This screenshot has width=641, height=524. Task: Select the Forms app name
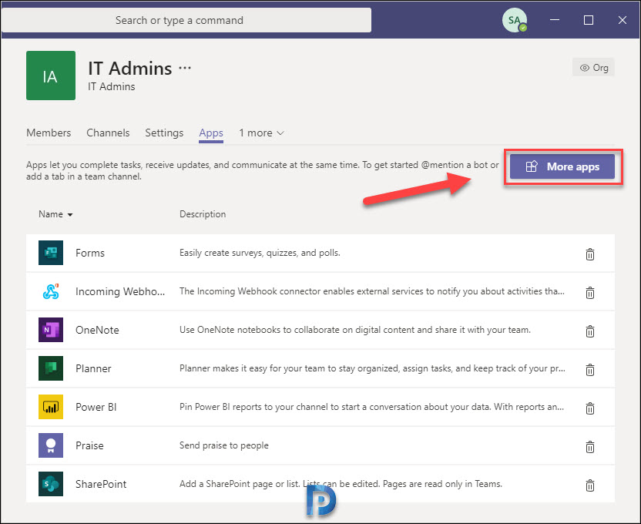tap(90, 253)
